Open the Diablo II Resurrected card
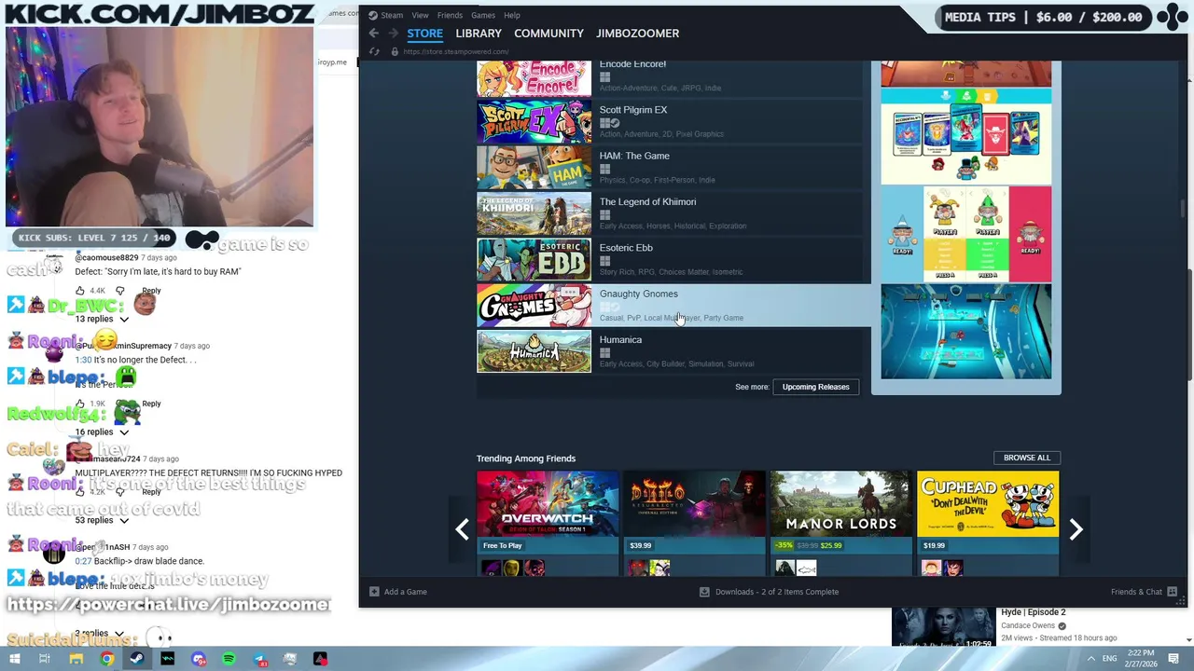 694,523
